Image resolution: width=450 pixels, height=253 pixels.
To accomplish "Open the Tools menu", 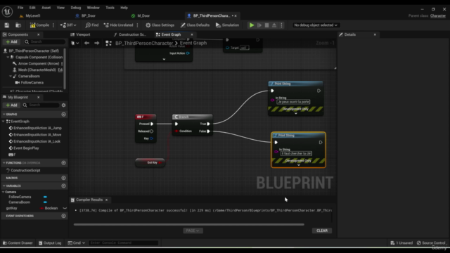I will coord(110,8).
